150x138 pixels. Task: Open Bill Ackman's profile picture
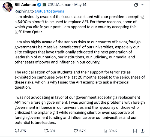coord(7,7)
